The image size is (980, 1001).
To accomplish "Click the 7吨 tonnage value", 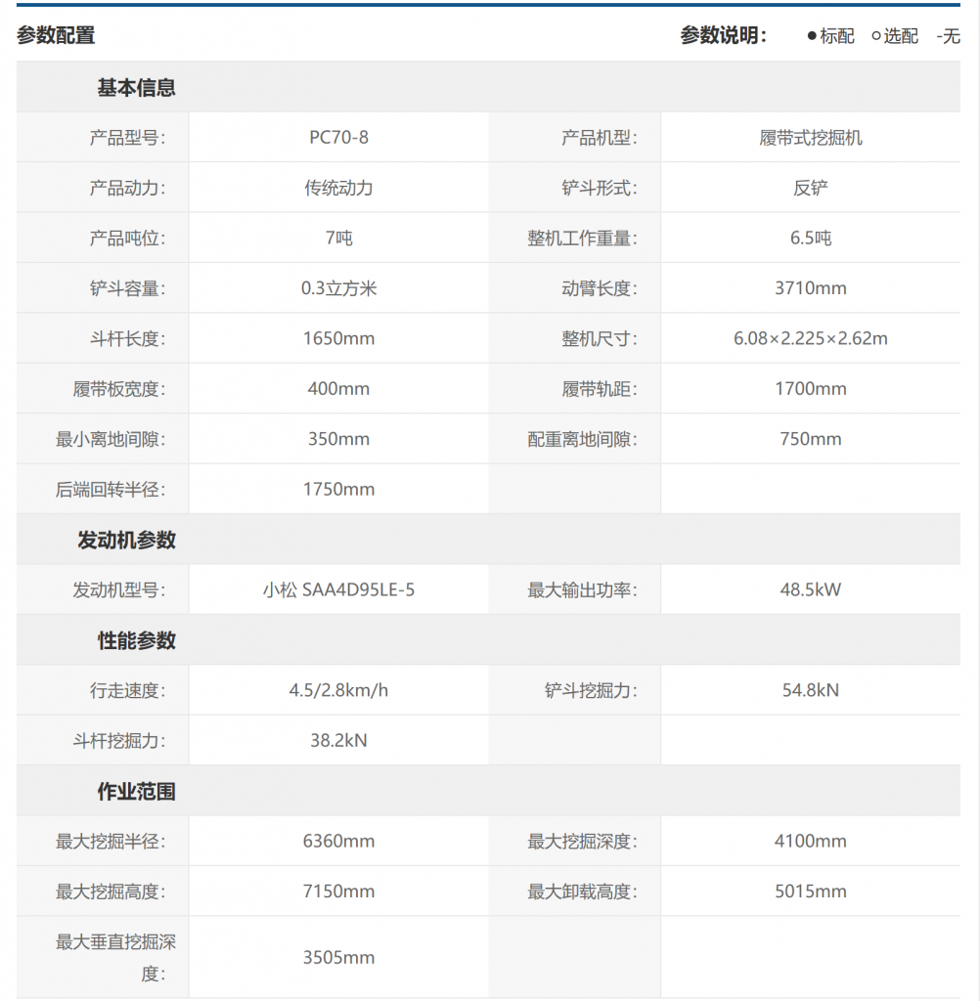I will click(x=338, y=239).
